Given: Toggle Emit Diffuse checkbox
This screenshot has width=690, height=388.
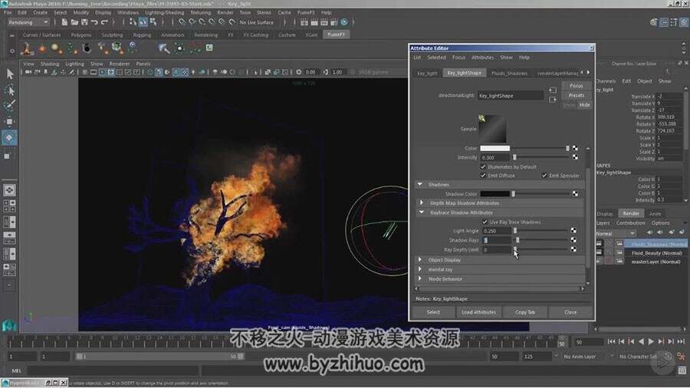Looking at the screenshot, I should (x=483, y=175).
